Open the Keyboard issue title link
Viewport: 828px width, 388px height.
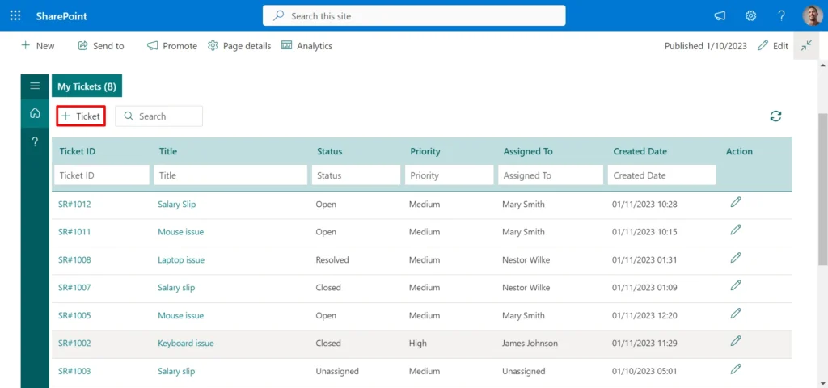click(186, 343)
